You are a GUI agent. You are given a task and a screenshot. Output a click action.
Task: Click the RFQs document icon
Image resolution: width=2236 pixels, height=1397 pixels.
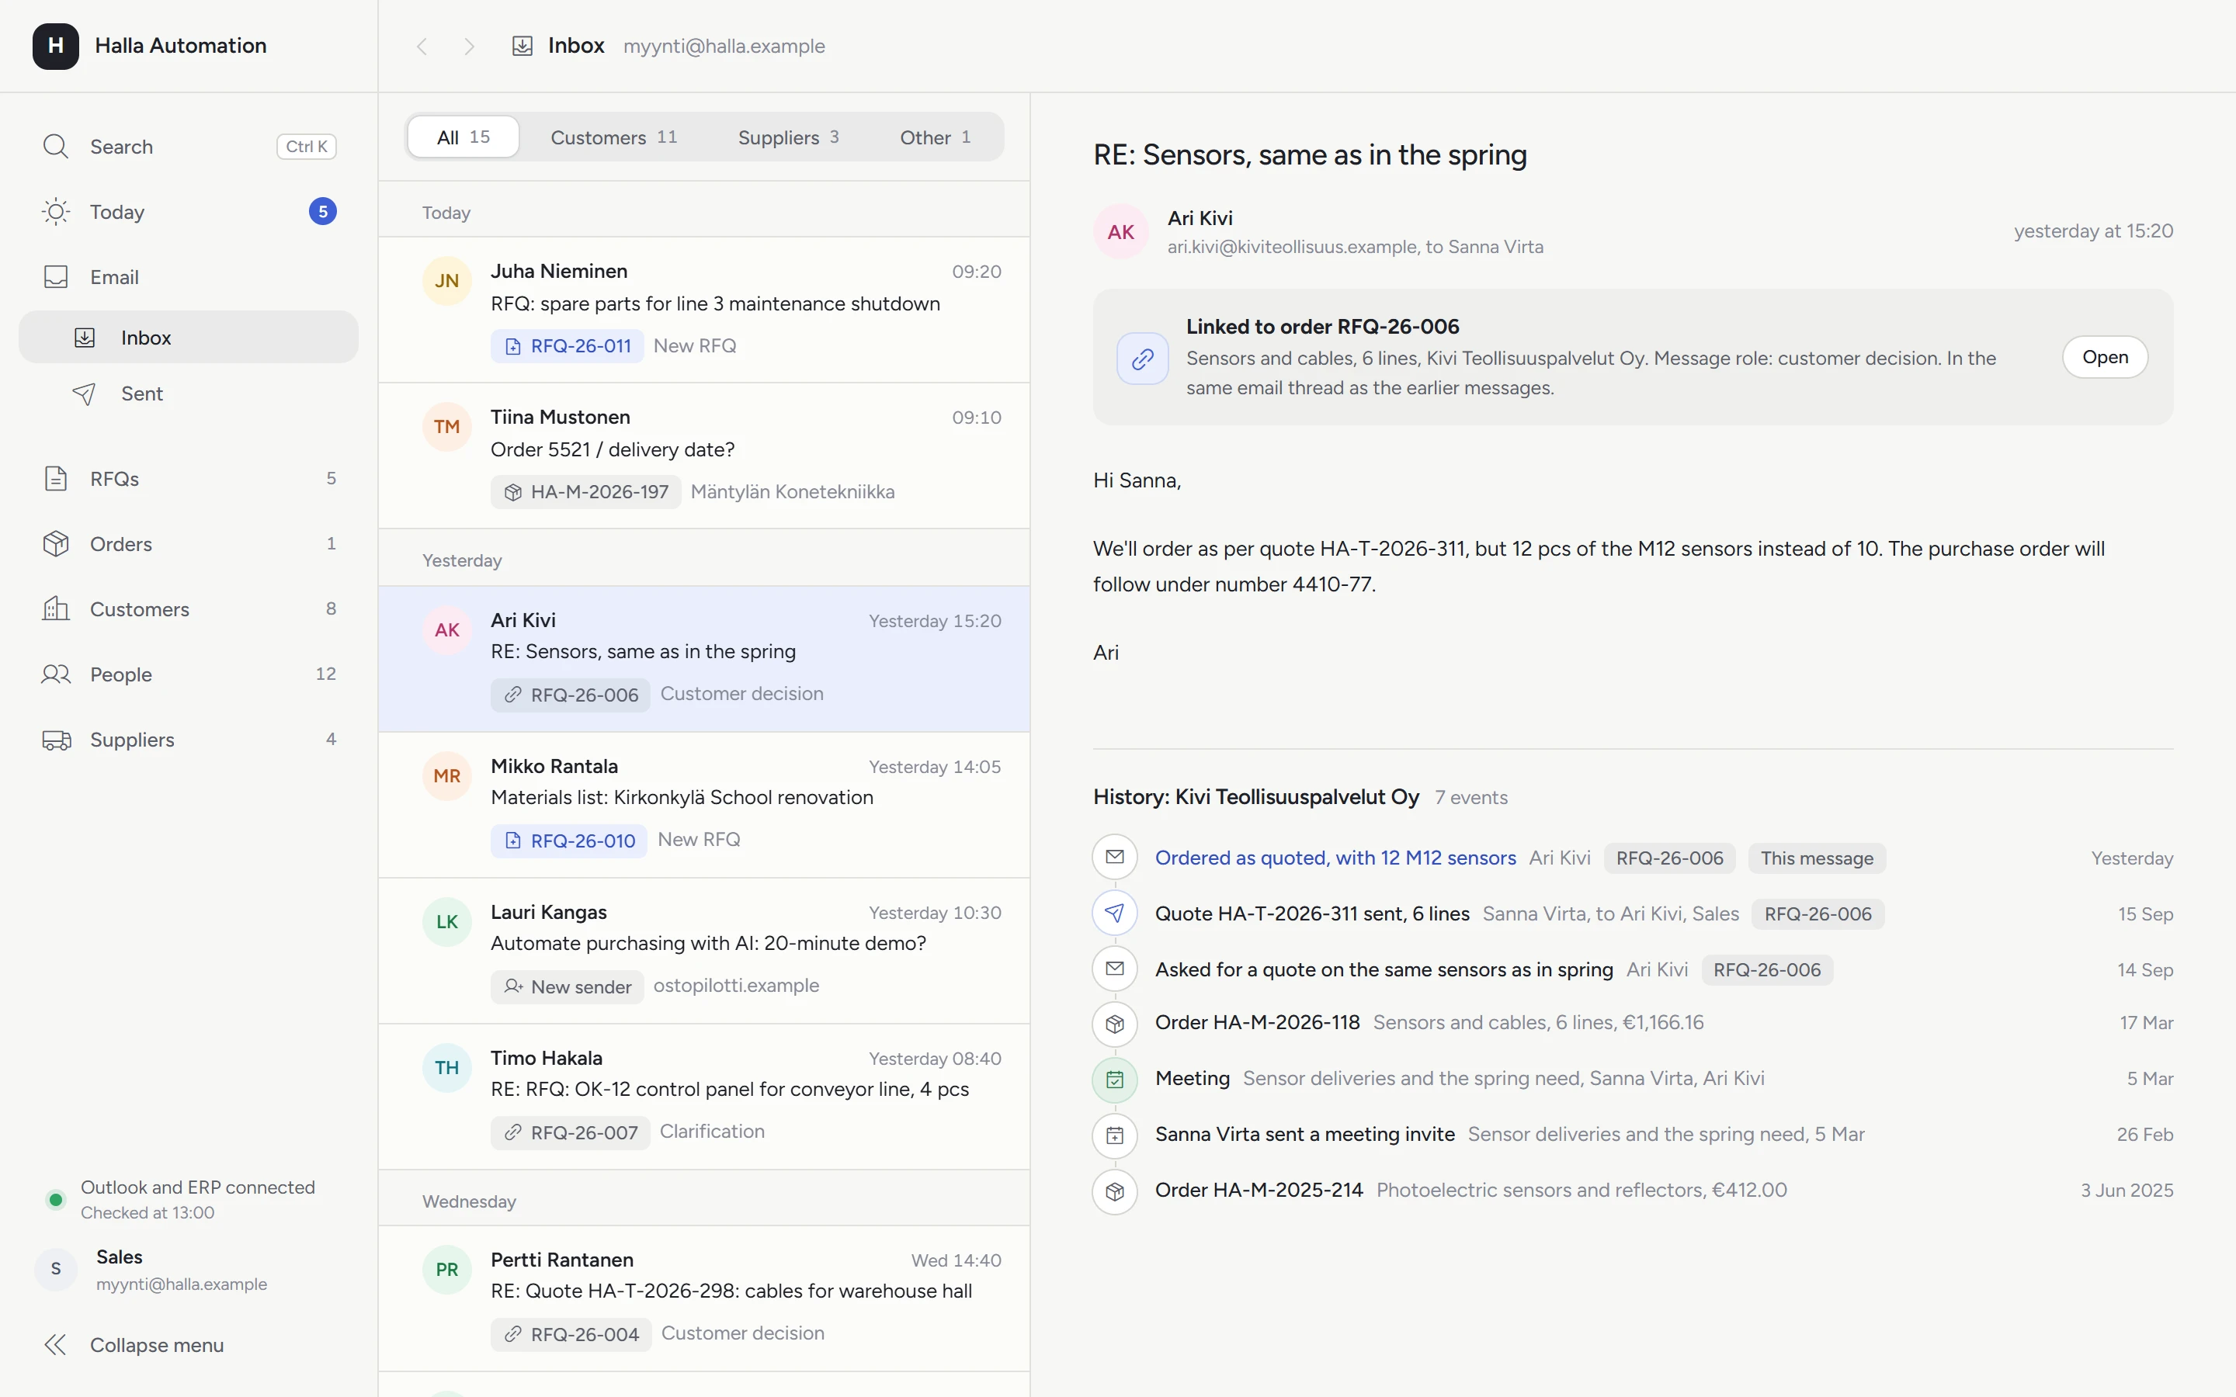[x=55, y=479]
